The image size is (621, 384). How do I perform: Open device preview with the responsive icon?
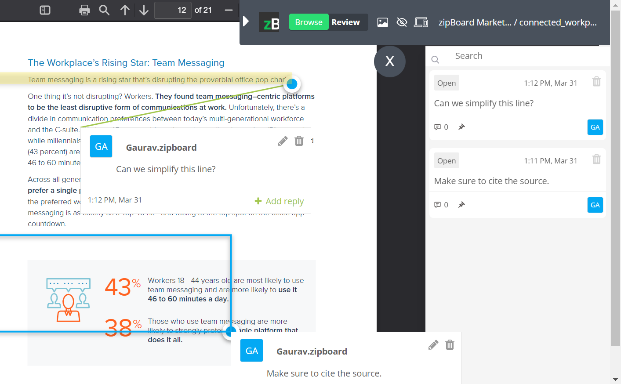pyautogui.click(x=421, y=22)
